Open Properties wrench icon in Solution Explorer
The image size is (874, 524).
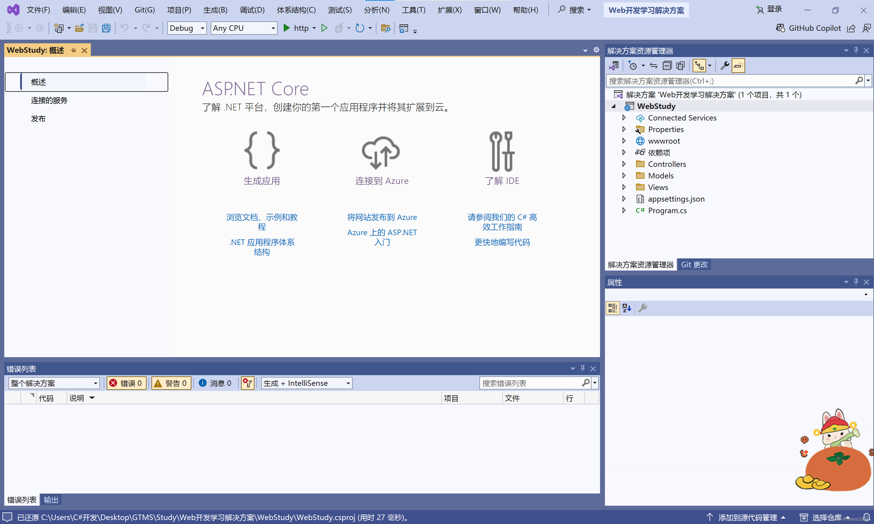coord(724,66)
